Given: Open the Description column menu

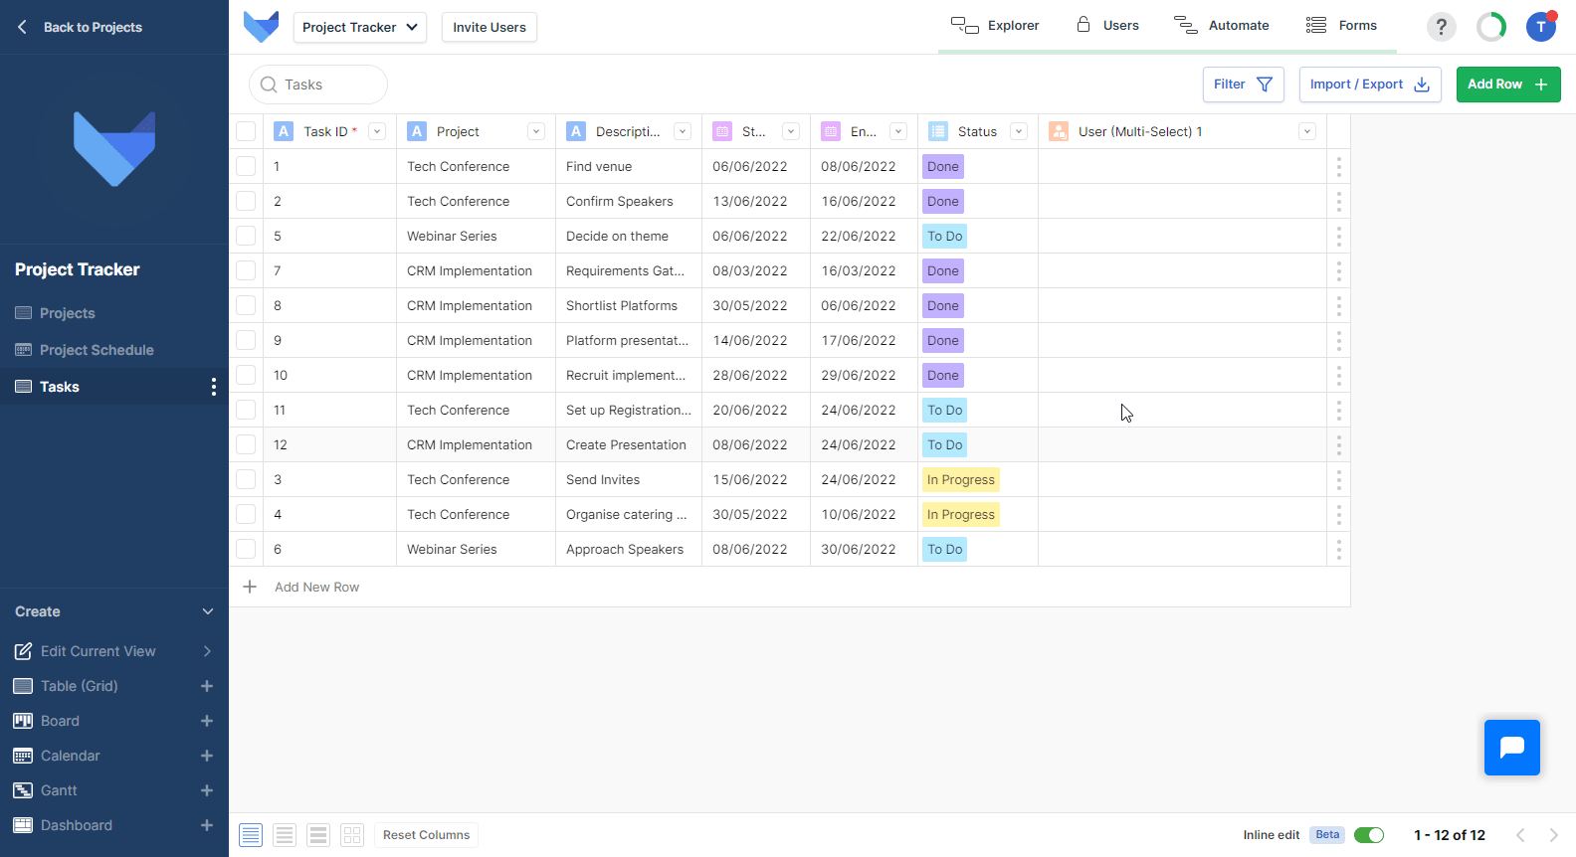Looking at the screenshot, I should 683,131.
